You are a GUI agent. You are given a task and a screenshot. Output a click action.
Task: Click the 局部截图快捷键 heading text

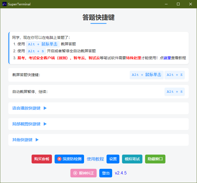(x=26, y=124)
